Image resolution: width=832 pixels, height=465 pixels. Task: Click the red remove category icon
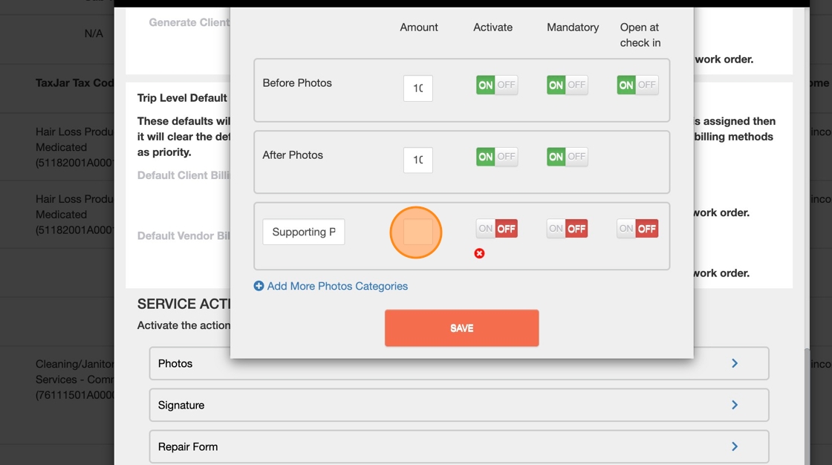point(479,254)
